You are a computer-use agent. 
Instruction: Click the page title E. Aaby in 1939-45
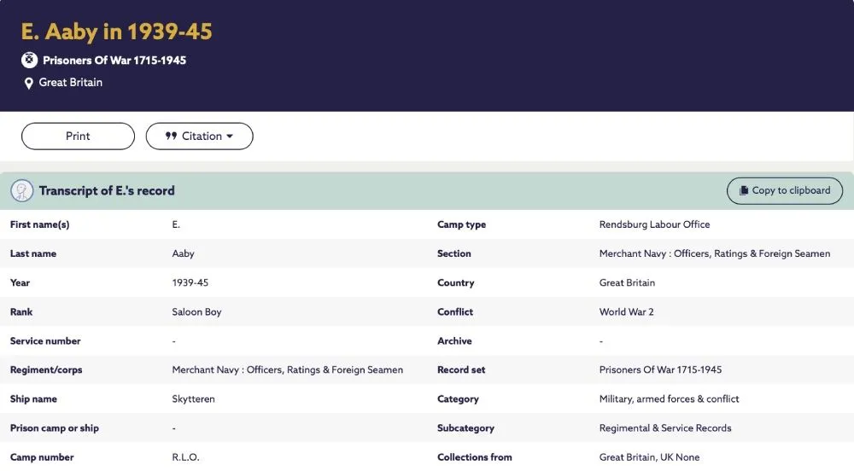(x=117, y=32)
